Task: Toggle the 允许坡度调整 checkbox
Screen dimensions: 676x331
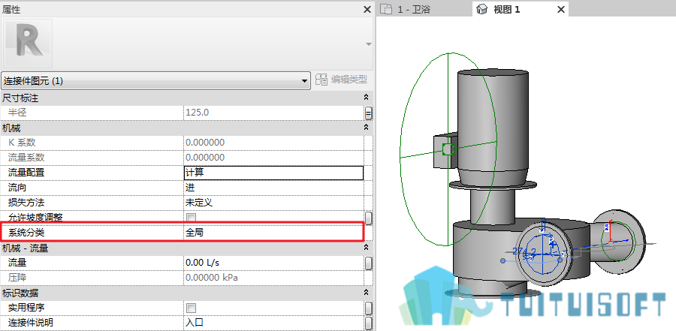Action: tap(191, 218)
